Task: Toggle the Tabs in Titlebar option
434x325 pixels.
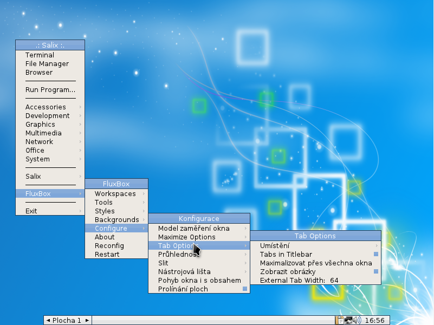Action: pos(315,254)
